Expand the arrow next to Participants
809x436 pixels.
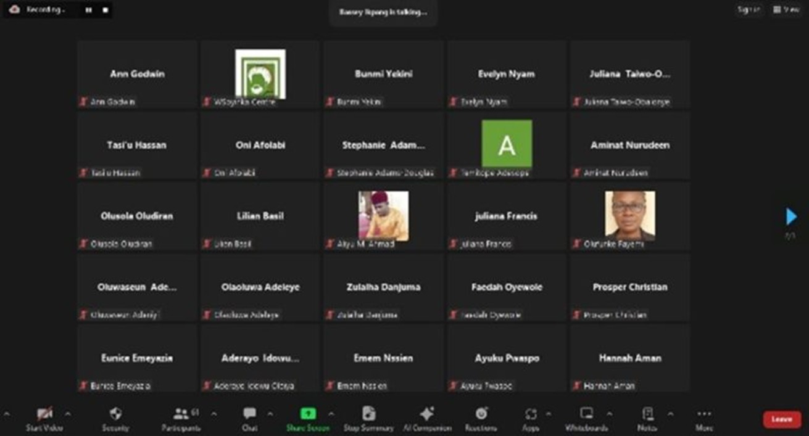coord(214,414)
